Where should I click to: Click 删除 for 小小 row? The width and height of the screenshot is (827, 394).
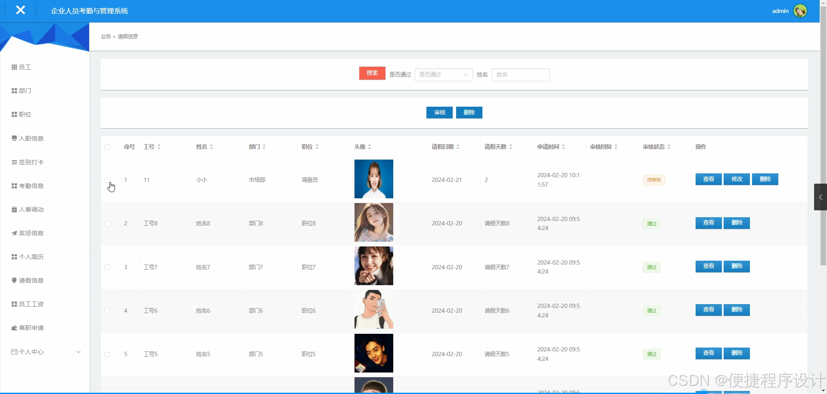[x=765, y=179]
